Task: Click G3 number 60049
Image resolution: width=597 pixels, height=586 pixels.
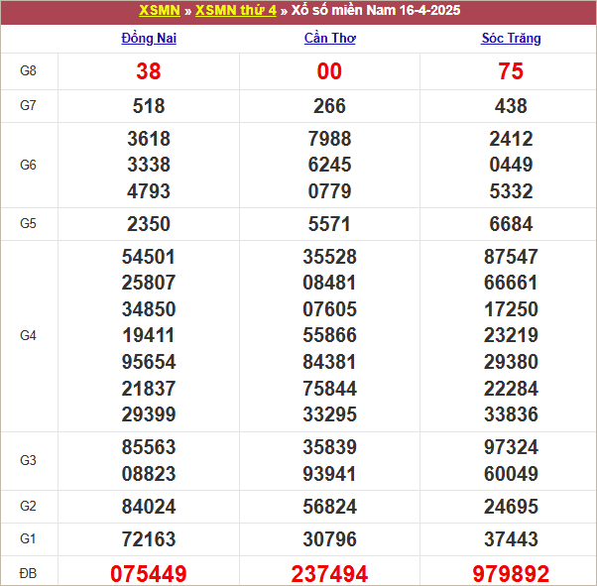Action: tap(511, 474)
